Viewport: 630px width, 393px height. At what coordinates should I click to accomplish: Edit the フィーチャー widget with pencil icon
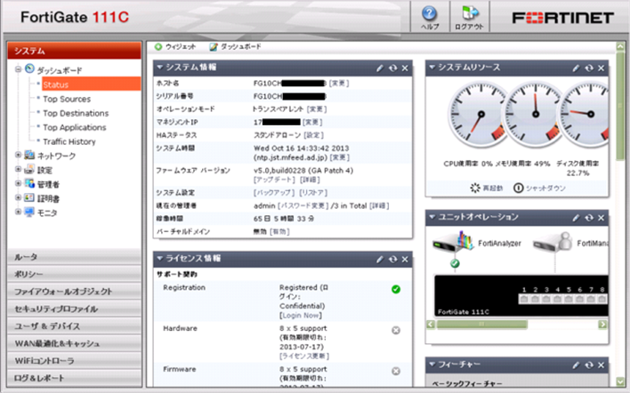(x=576, y=365)
